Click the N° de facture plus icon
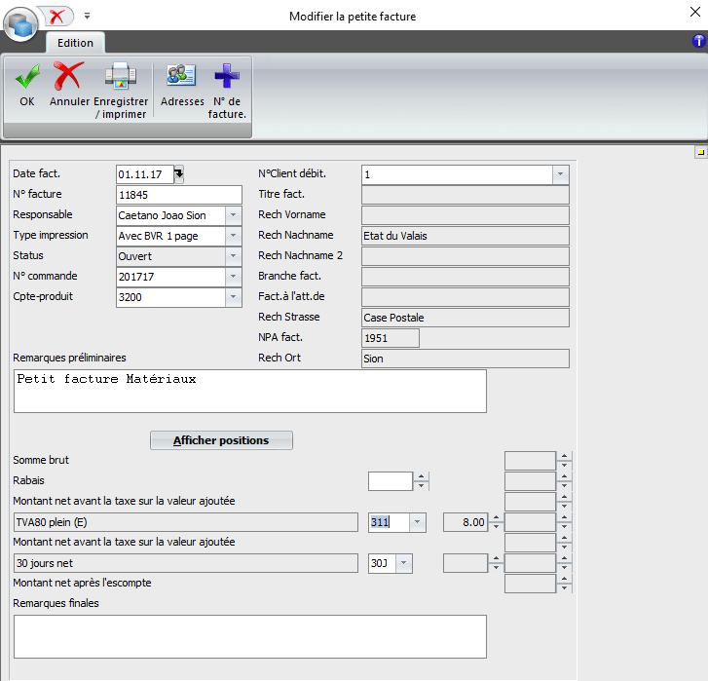 coord(227,76)
